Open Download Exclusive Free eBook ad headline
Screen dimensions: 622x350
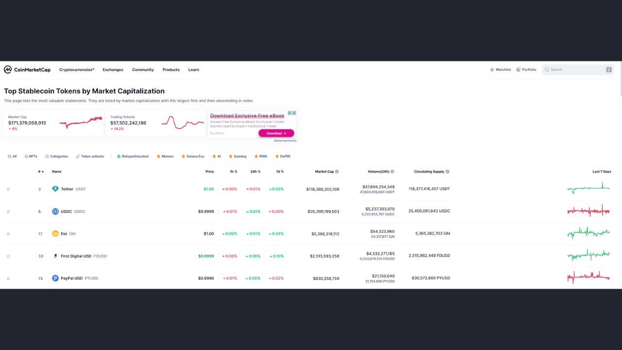[247, 116]
